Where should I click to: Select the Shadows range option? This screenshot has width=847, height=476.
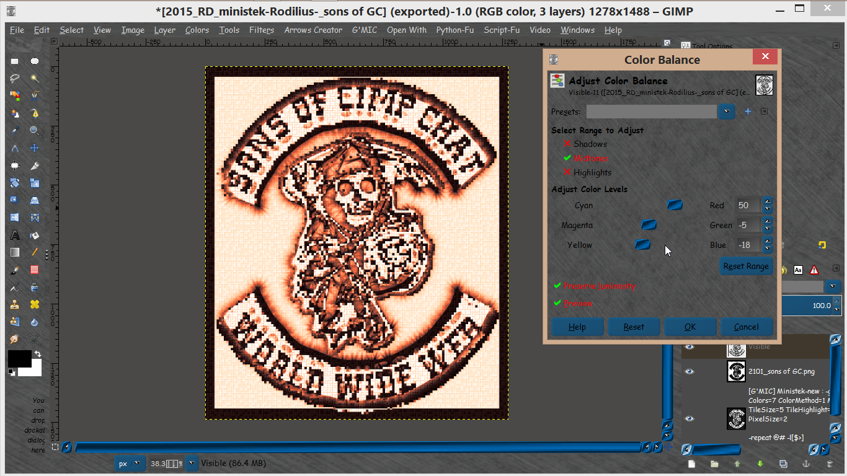coord(585,144)
